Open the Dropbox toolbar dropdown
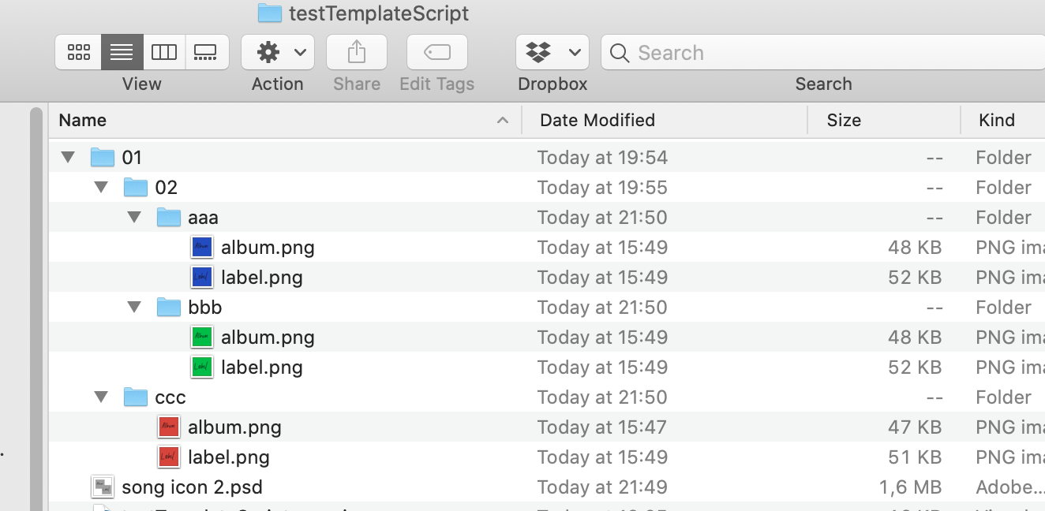This screenshot has height=511, width=1045. tap(552, 53)
